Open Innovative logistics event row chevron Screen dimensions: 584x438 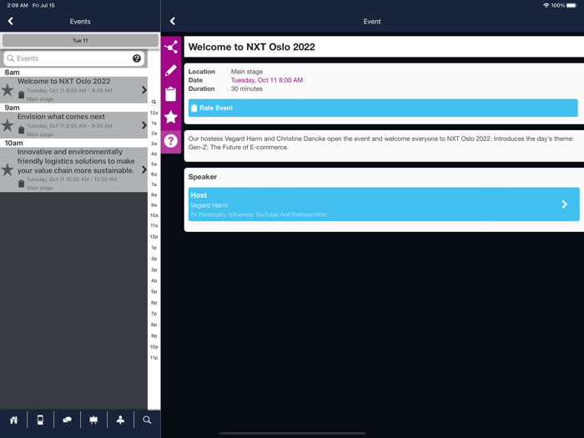[144, 170]
